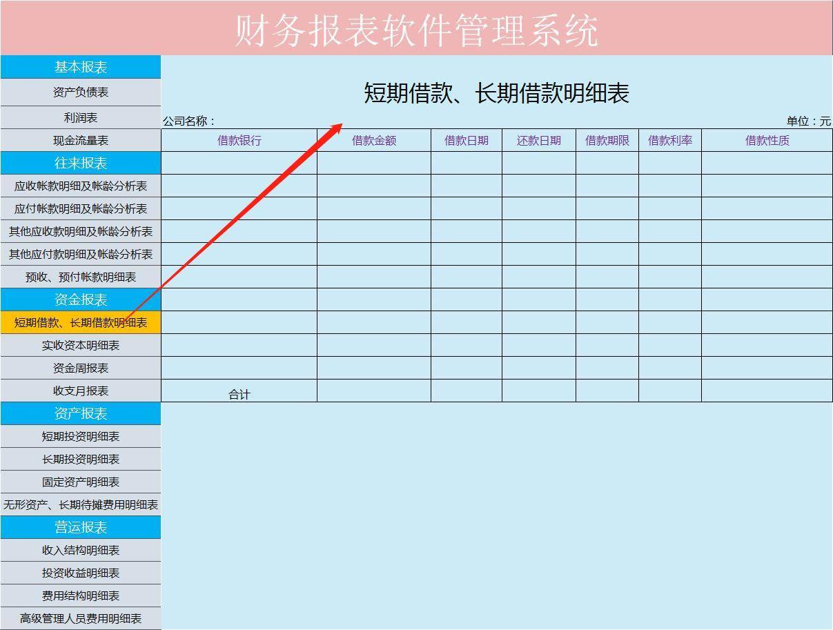Screen dimensions: 833x630
Task: Open 其他应收款明细及帐龄分析表
Action: [81, 231]
